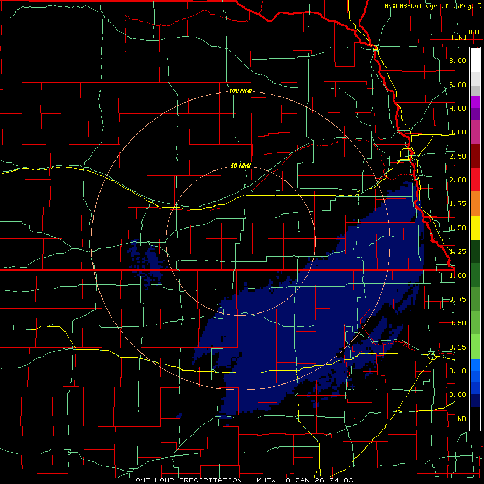Click the '0.50' legend value
The image size is (484, 484).
[458, 323]
